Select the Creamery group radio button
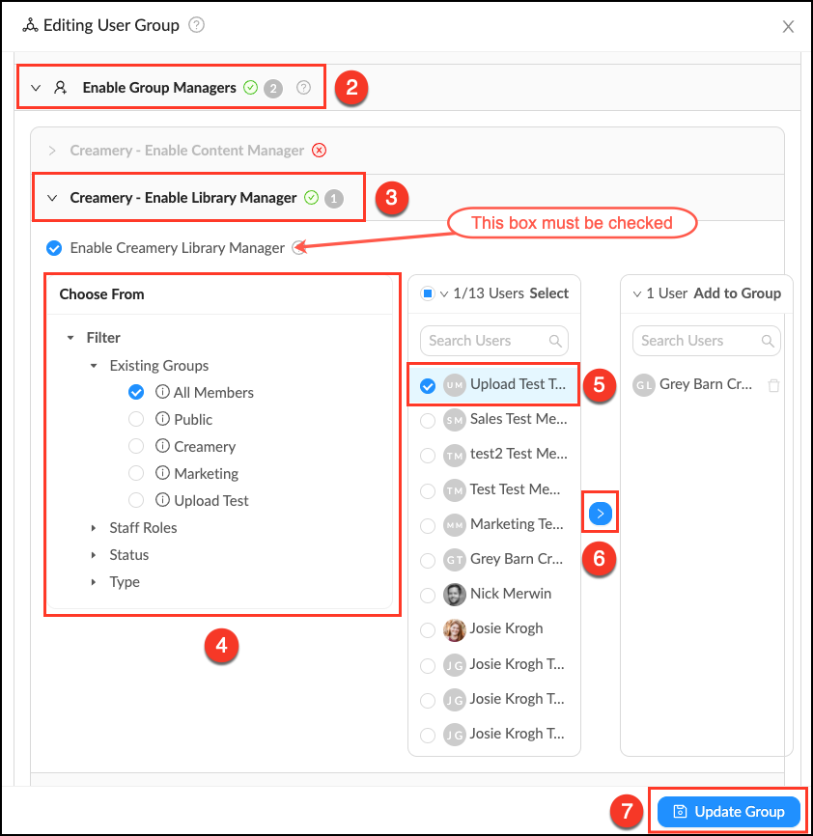Viewport: 813px width, 836px height. point(136,447)
